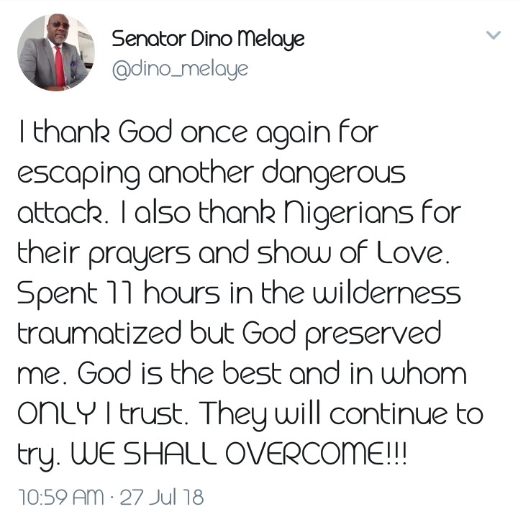Click the display name Senator Dino Melaye

[x=208, y=40]
